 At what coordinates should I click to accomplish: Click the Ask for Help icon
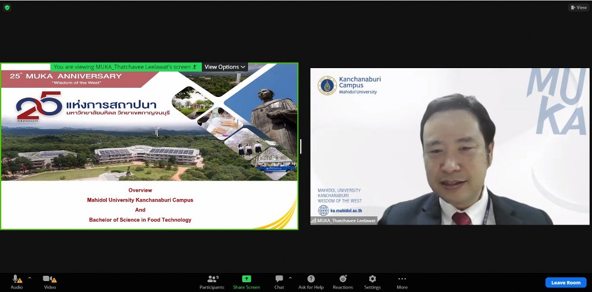pos(311,279)
